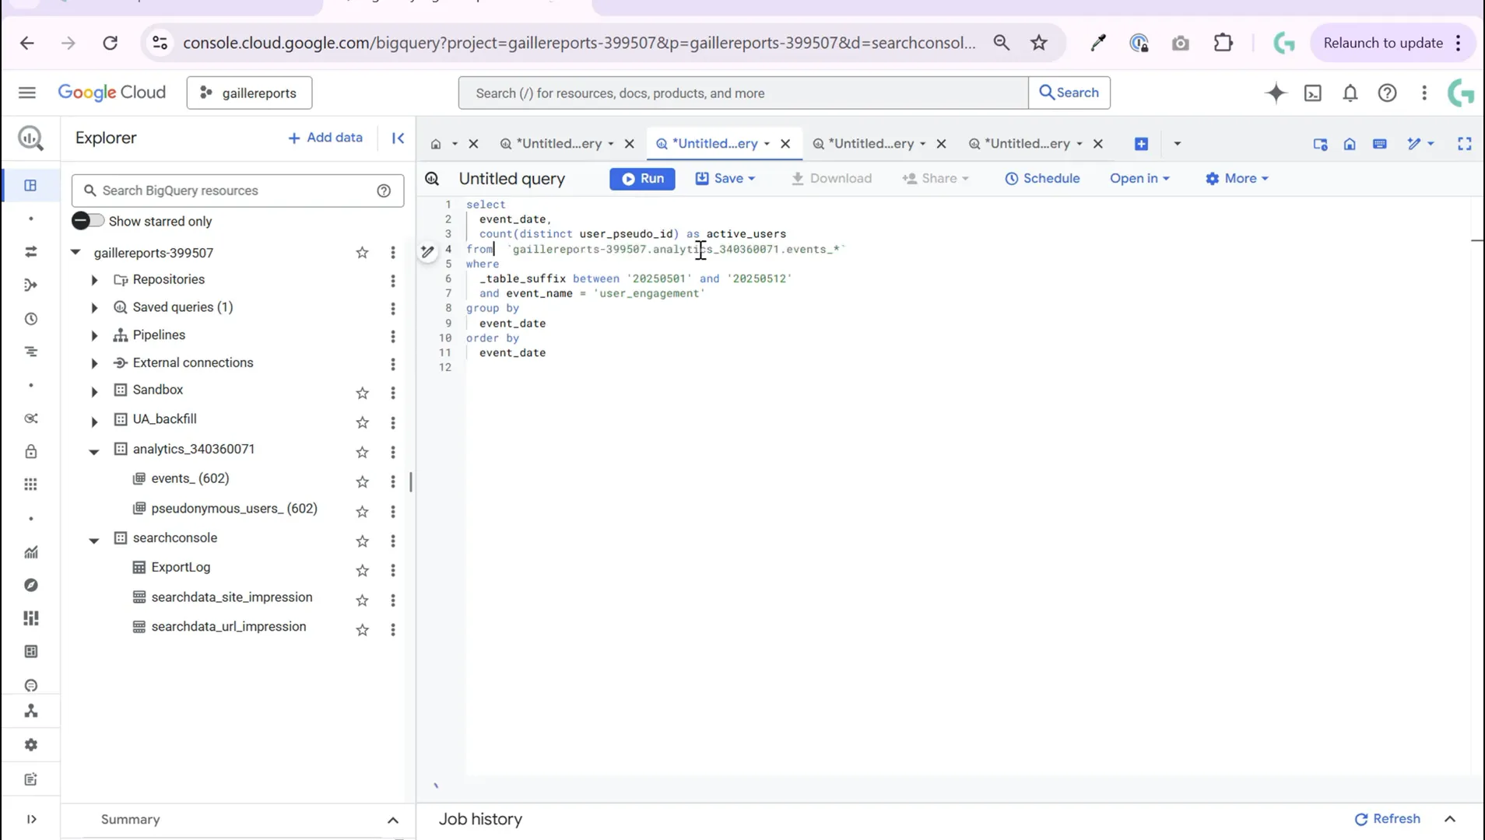The height and width of the screenshot is (840, 1485).
Task: Expand the Repositories node
Action: click(x=94, y=280)
